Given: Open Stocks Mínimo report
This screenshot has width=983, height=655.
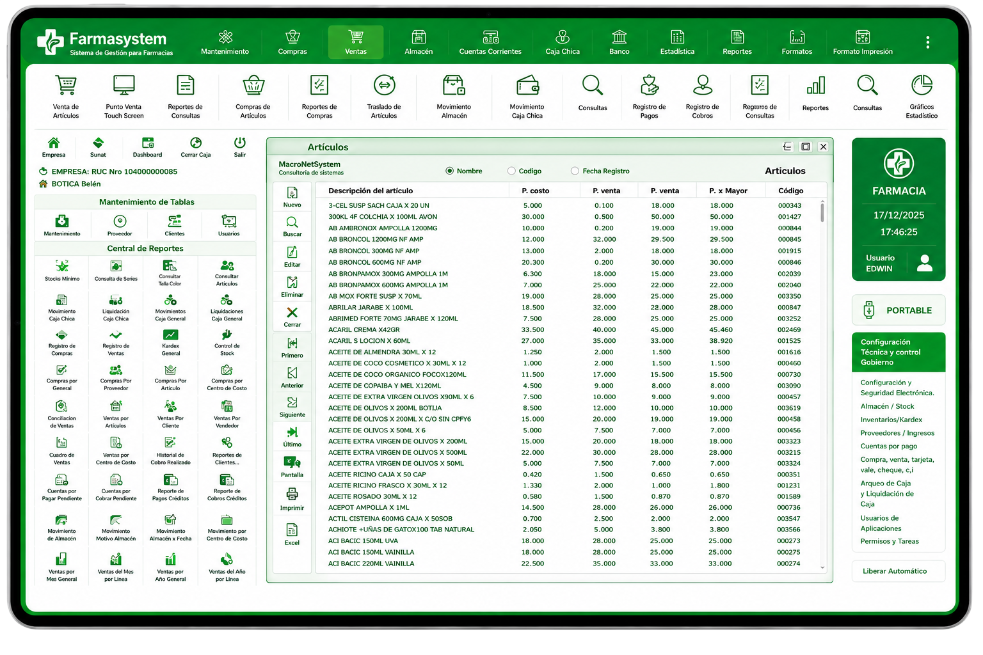Looking at the screenshot, I should pos(62,271).
